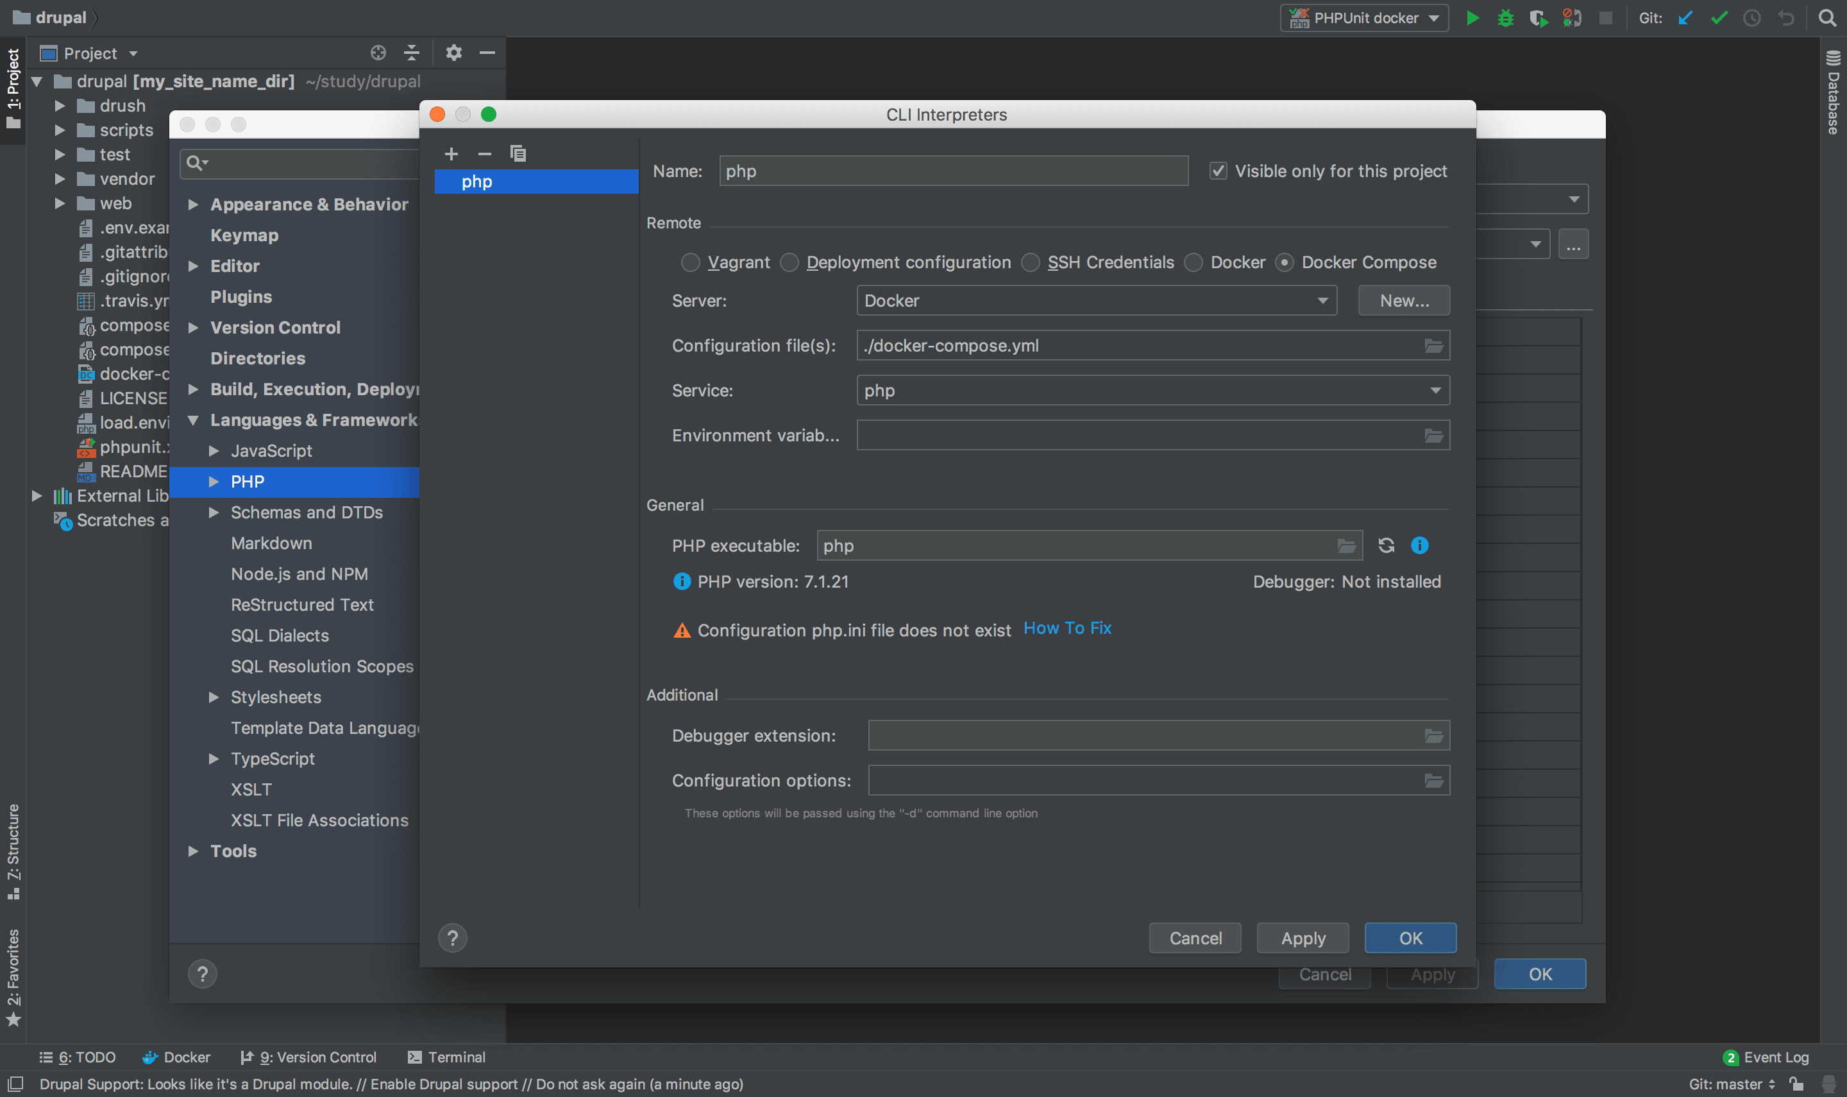Select the Vagrant remote option
This screenshot has height=1097, width=1847.
pyautogui.click(x=690, y=262)
